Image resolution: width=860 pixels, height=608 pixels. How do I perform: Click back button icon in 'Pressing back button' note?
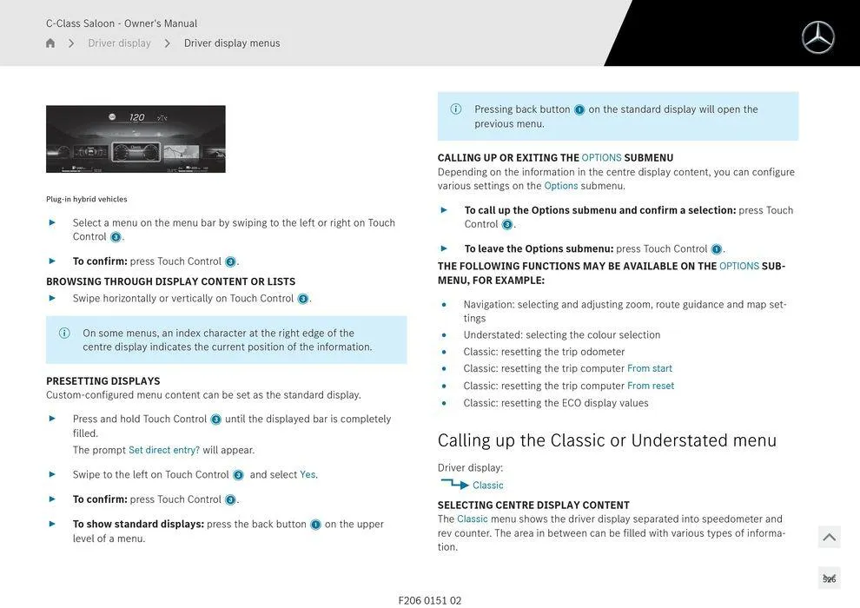579,110
